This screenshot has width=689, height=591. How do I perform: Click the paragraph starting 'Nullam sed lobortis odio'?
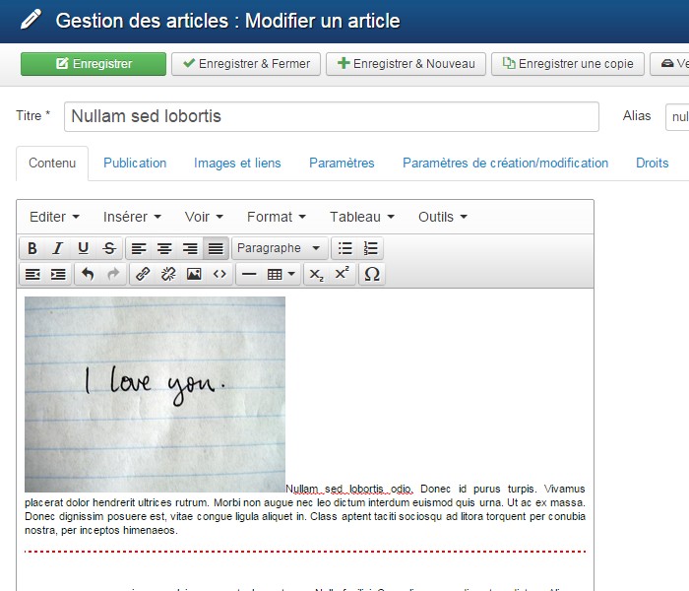[305, 509]
